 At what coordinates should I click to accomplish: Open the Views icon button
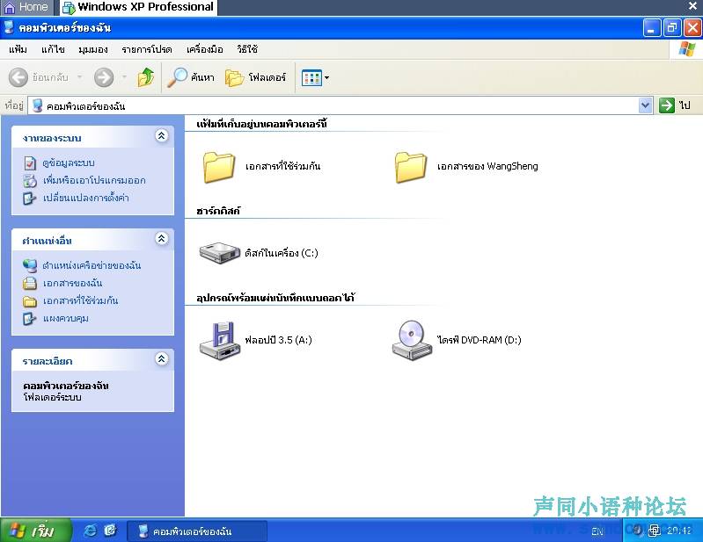[x=311, y=77]
